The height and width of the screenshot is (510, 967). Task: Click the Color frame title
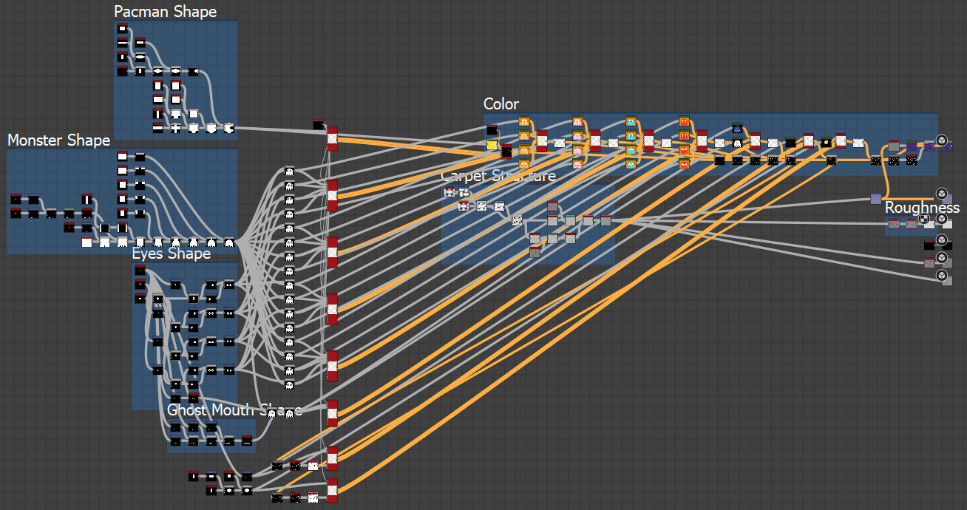tap(501, 104)
